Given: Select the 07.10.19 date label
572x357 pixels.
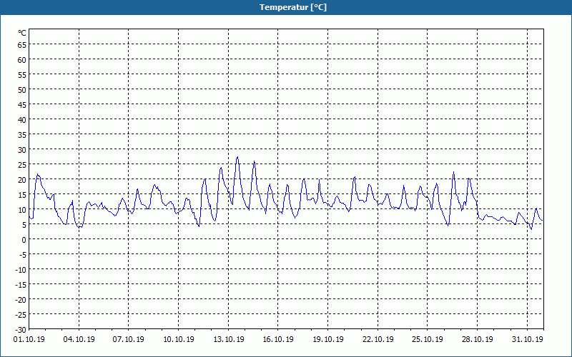Looking at the screenshot, I should [x=129, y=339].
